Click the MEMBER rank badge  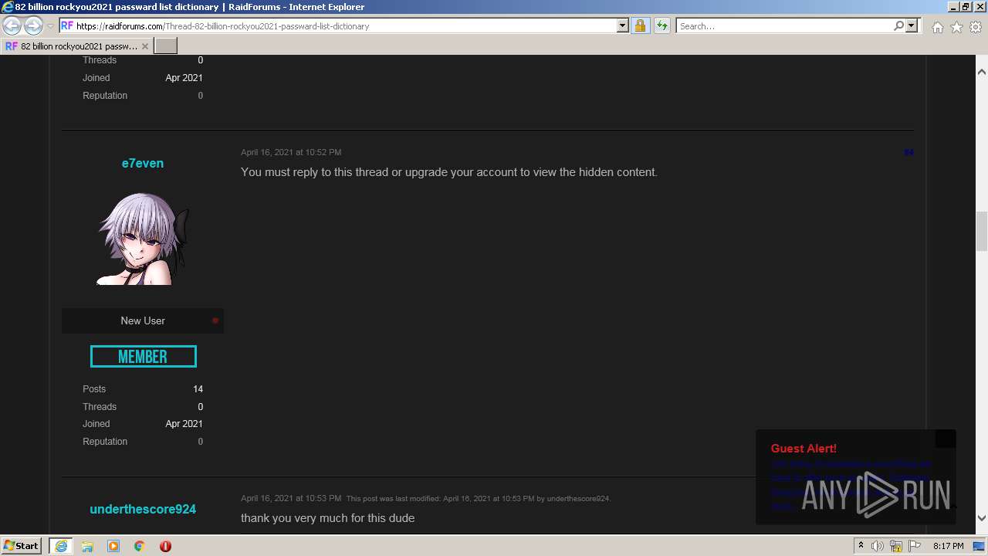(x=143, y=357)
